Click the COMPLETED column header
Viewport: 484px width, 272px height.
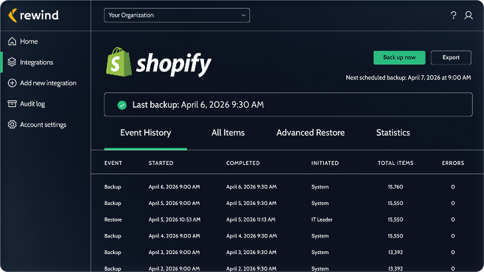coord(243,163)
